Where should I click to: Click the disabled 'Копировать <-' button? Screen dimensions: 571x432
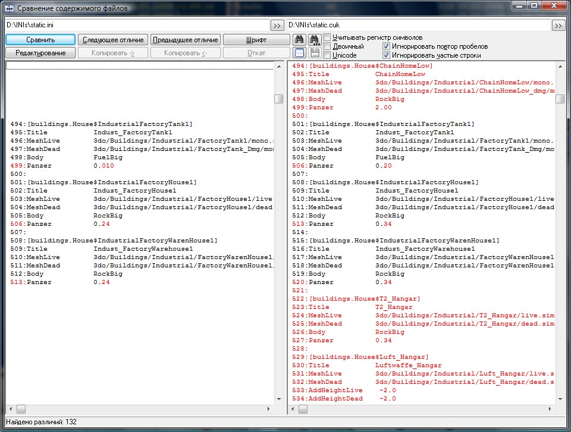(x=186, y=53)
